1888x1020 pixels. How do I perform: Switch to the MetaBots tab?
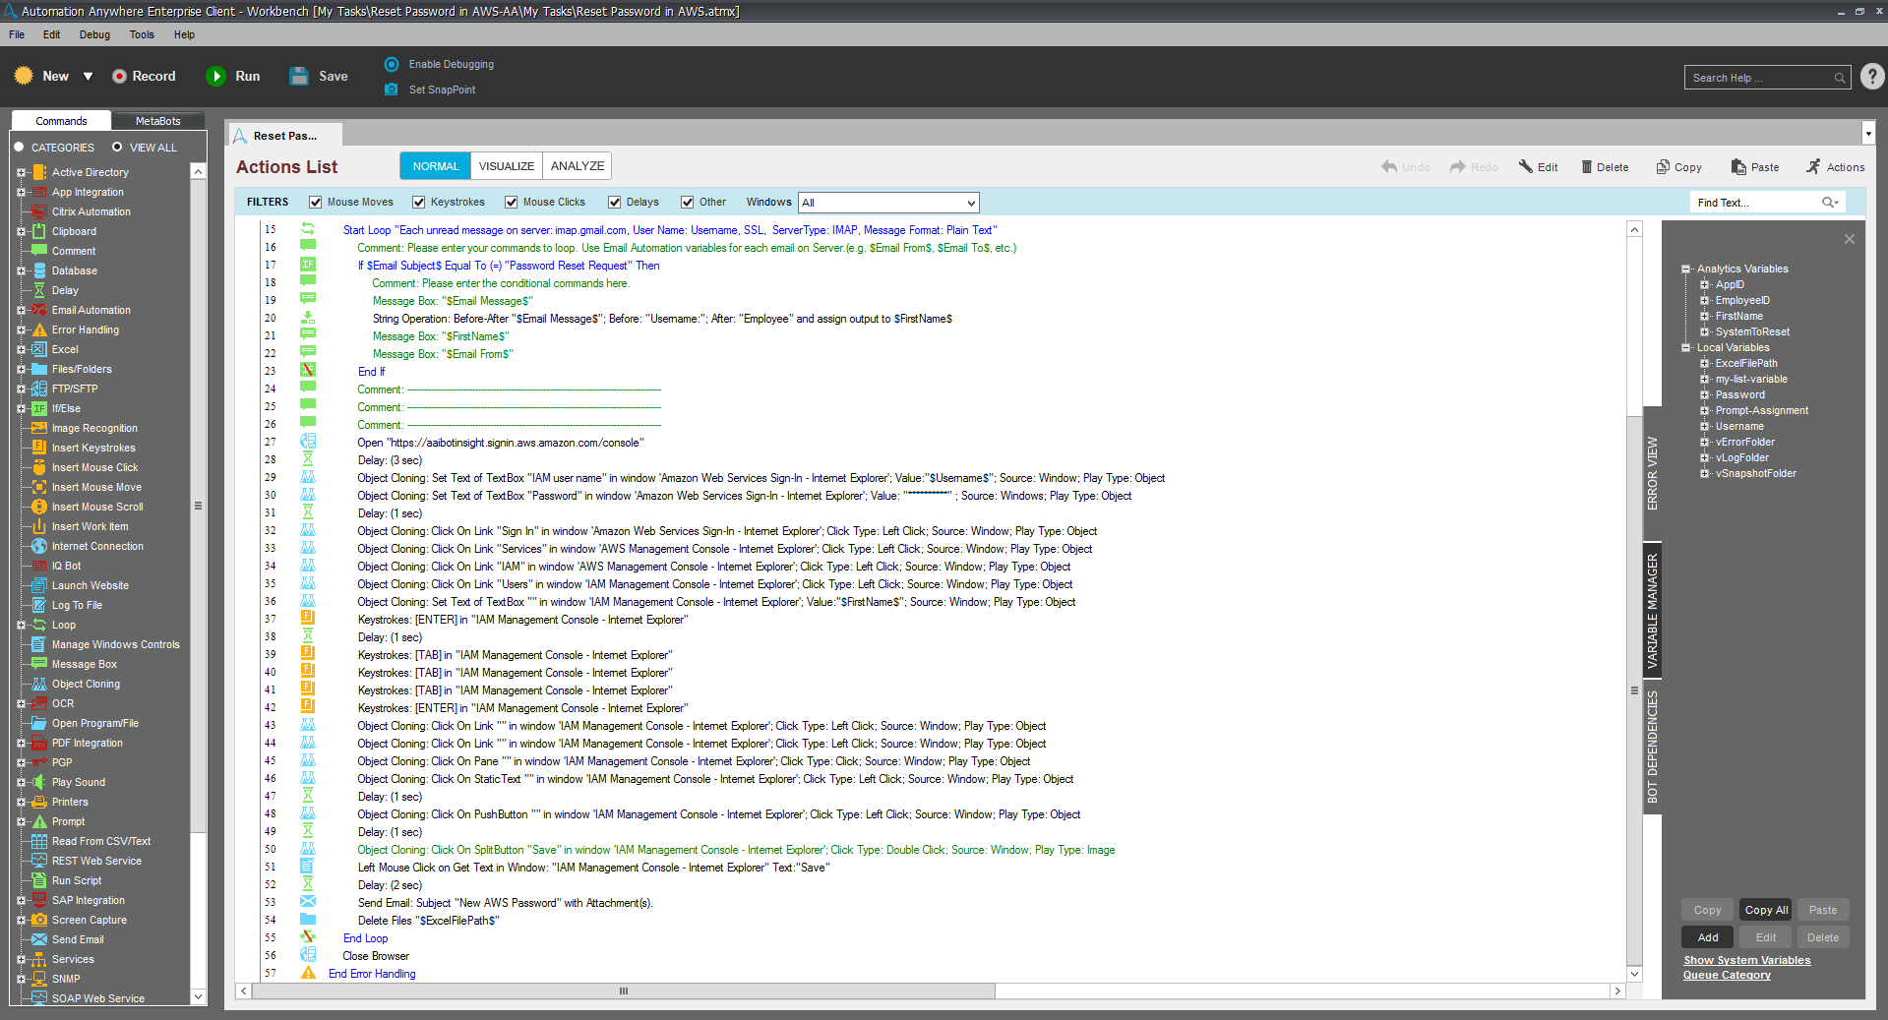[x=157, y=121]
